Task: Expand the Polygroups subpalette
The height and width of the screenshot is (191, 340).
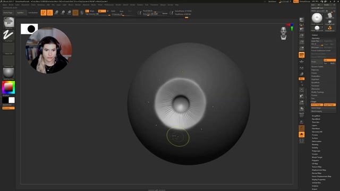Action: coord(316,151)
